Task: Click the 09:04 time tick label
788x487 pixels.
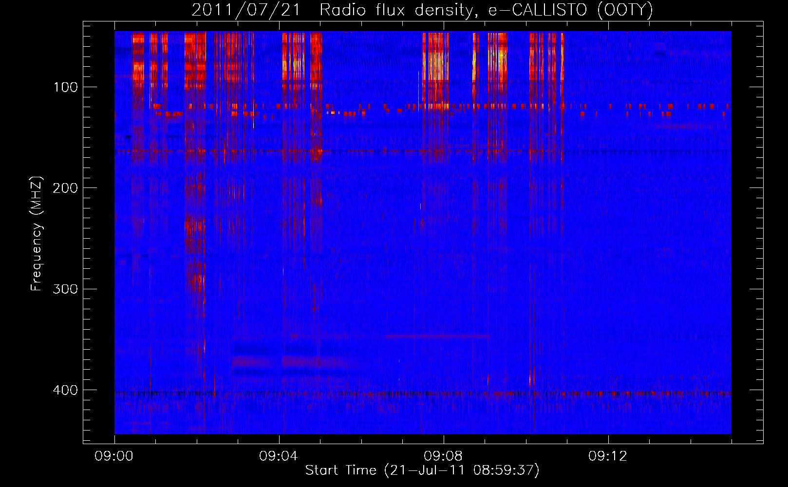Action: pos(279,456)
